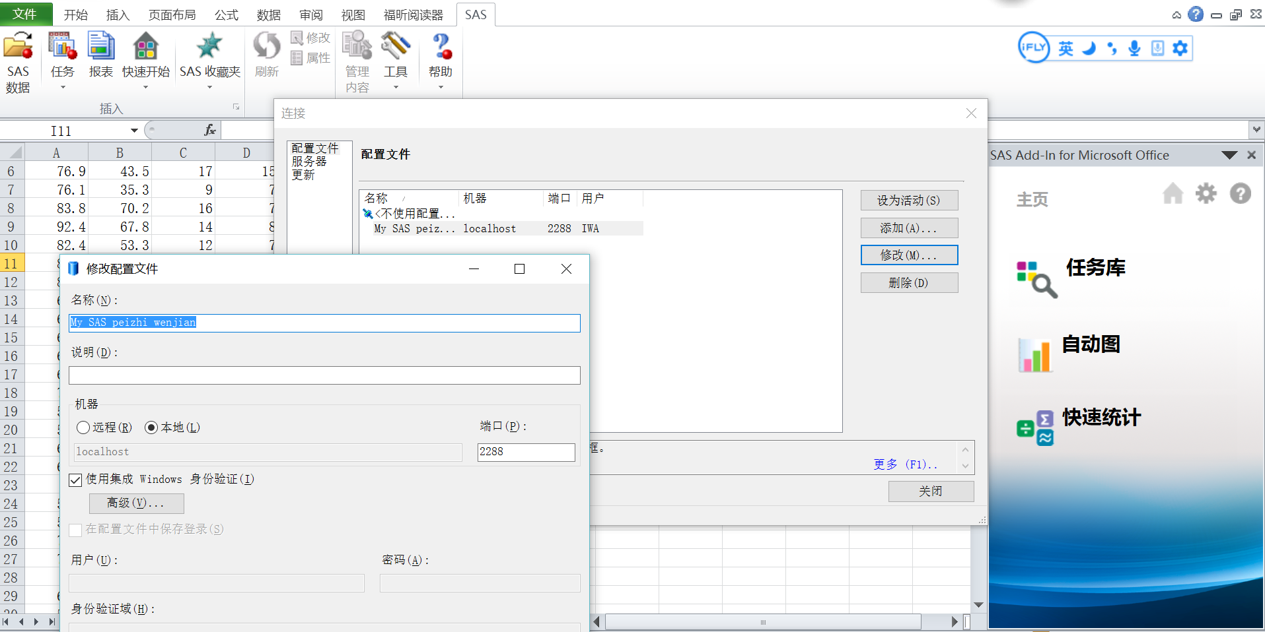The image size is (1265, 632).
Task: Toggle the iFLY moon half-width mode
Action: tap(1089, 48)
